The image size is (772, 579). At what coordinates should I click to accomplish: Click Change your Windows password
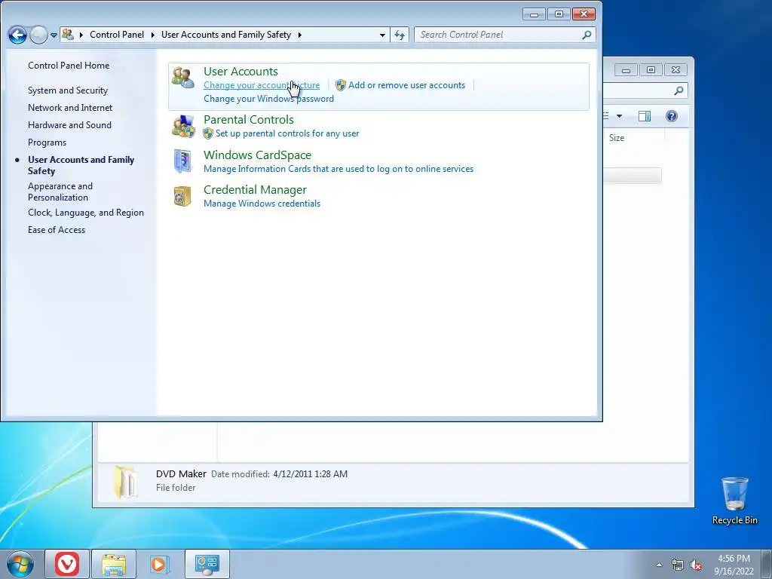[x=269, y=99]
